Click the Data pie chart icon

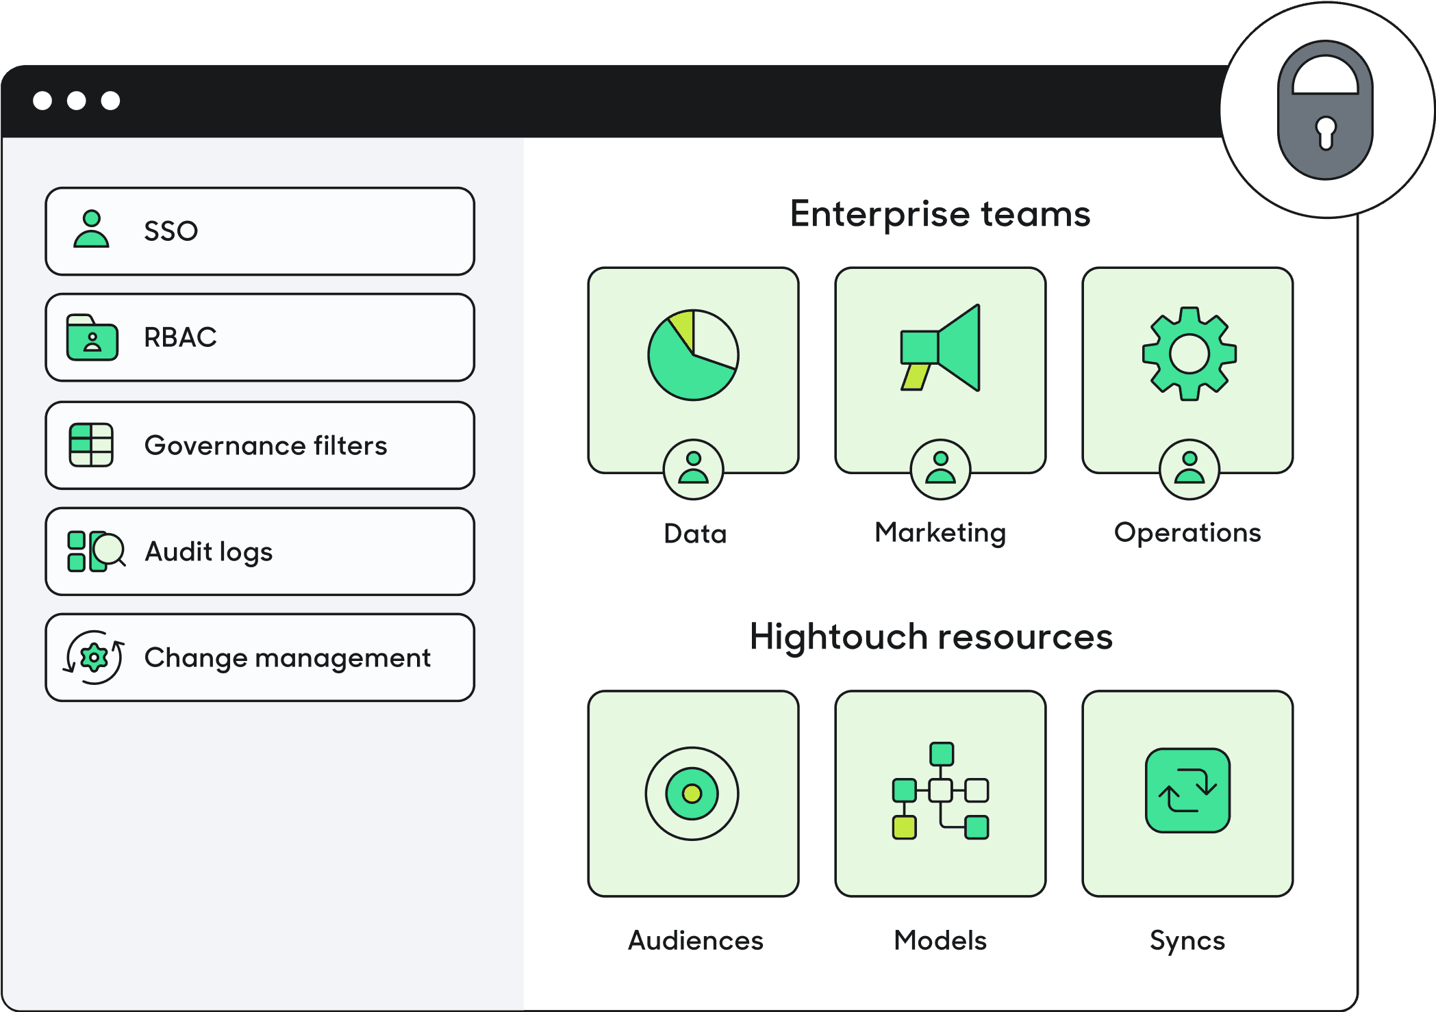693,354
